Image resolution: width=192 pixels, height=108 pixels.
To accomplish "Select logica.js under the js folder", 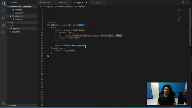I will [22, 29].
